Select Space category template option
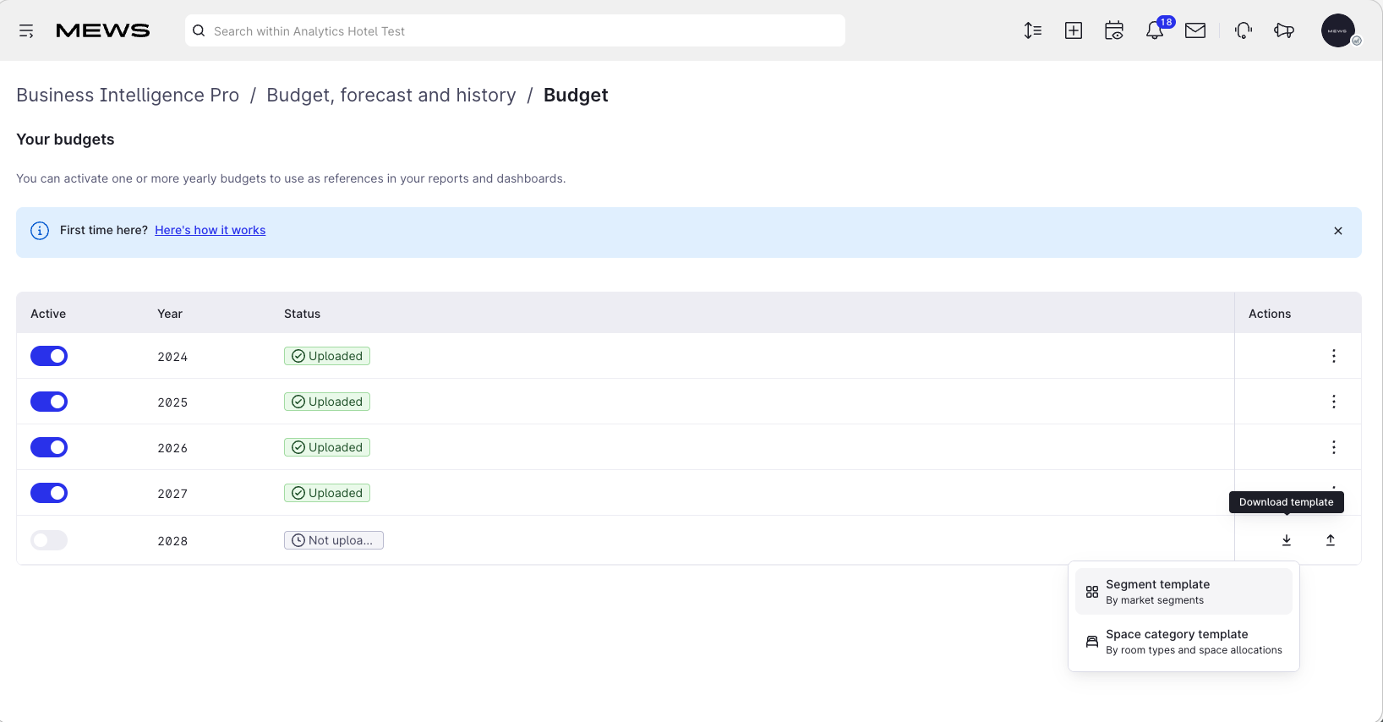1383x722 pixels. click(1183, 642)
